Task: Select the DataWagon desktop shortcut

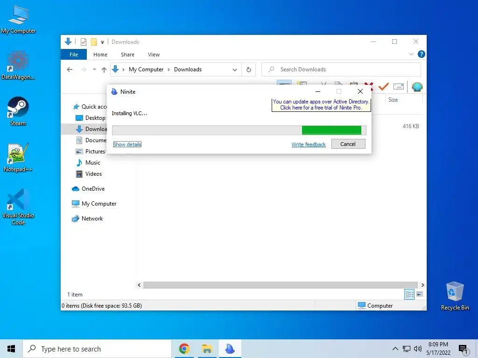Action: [18, 66]
